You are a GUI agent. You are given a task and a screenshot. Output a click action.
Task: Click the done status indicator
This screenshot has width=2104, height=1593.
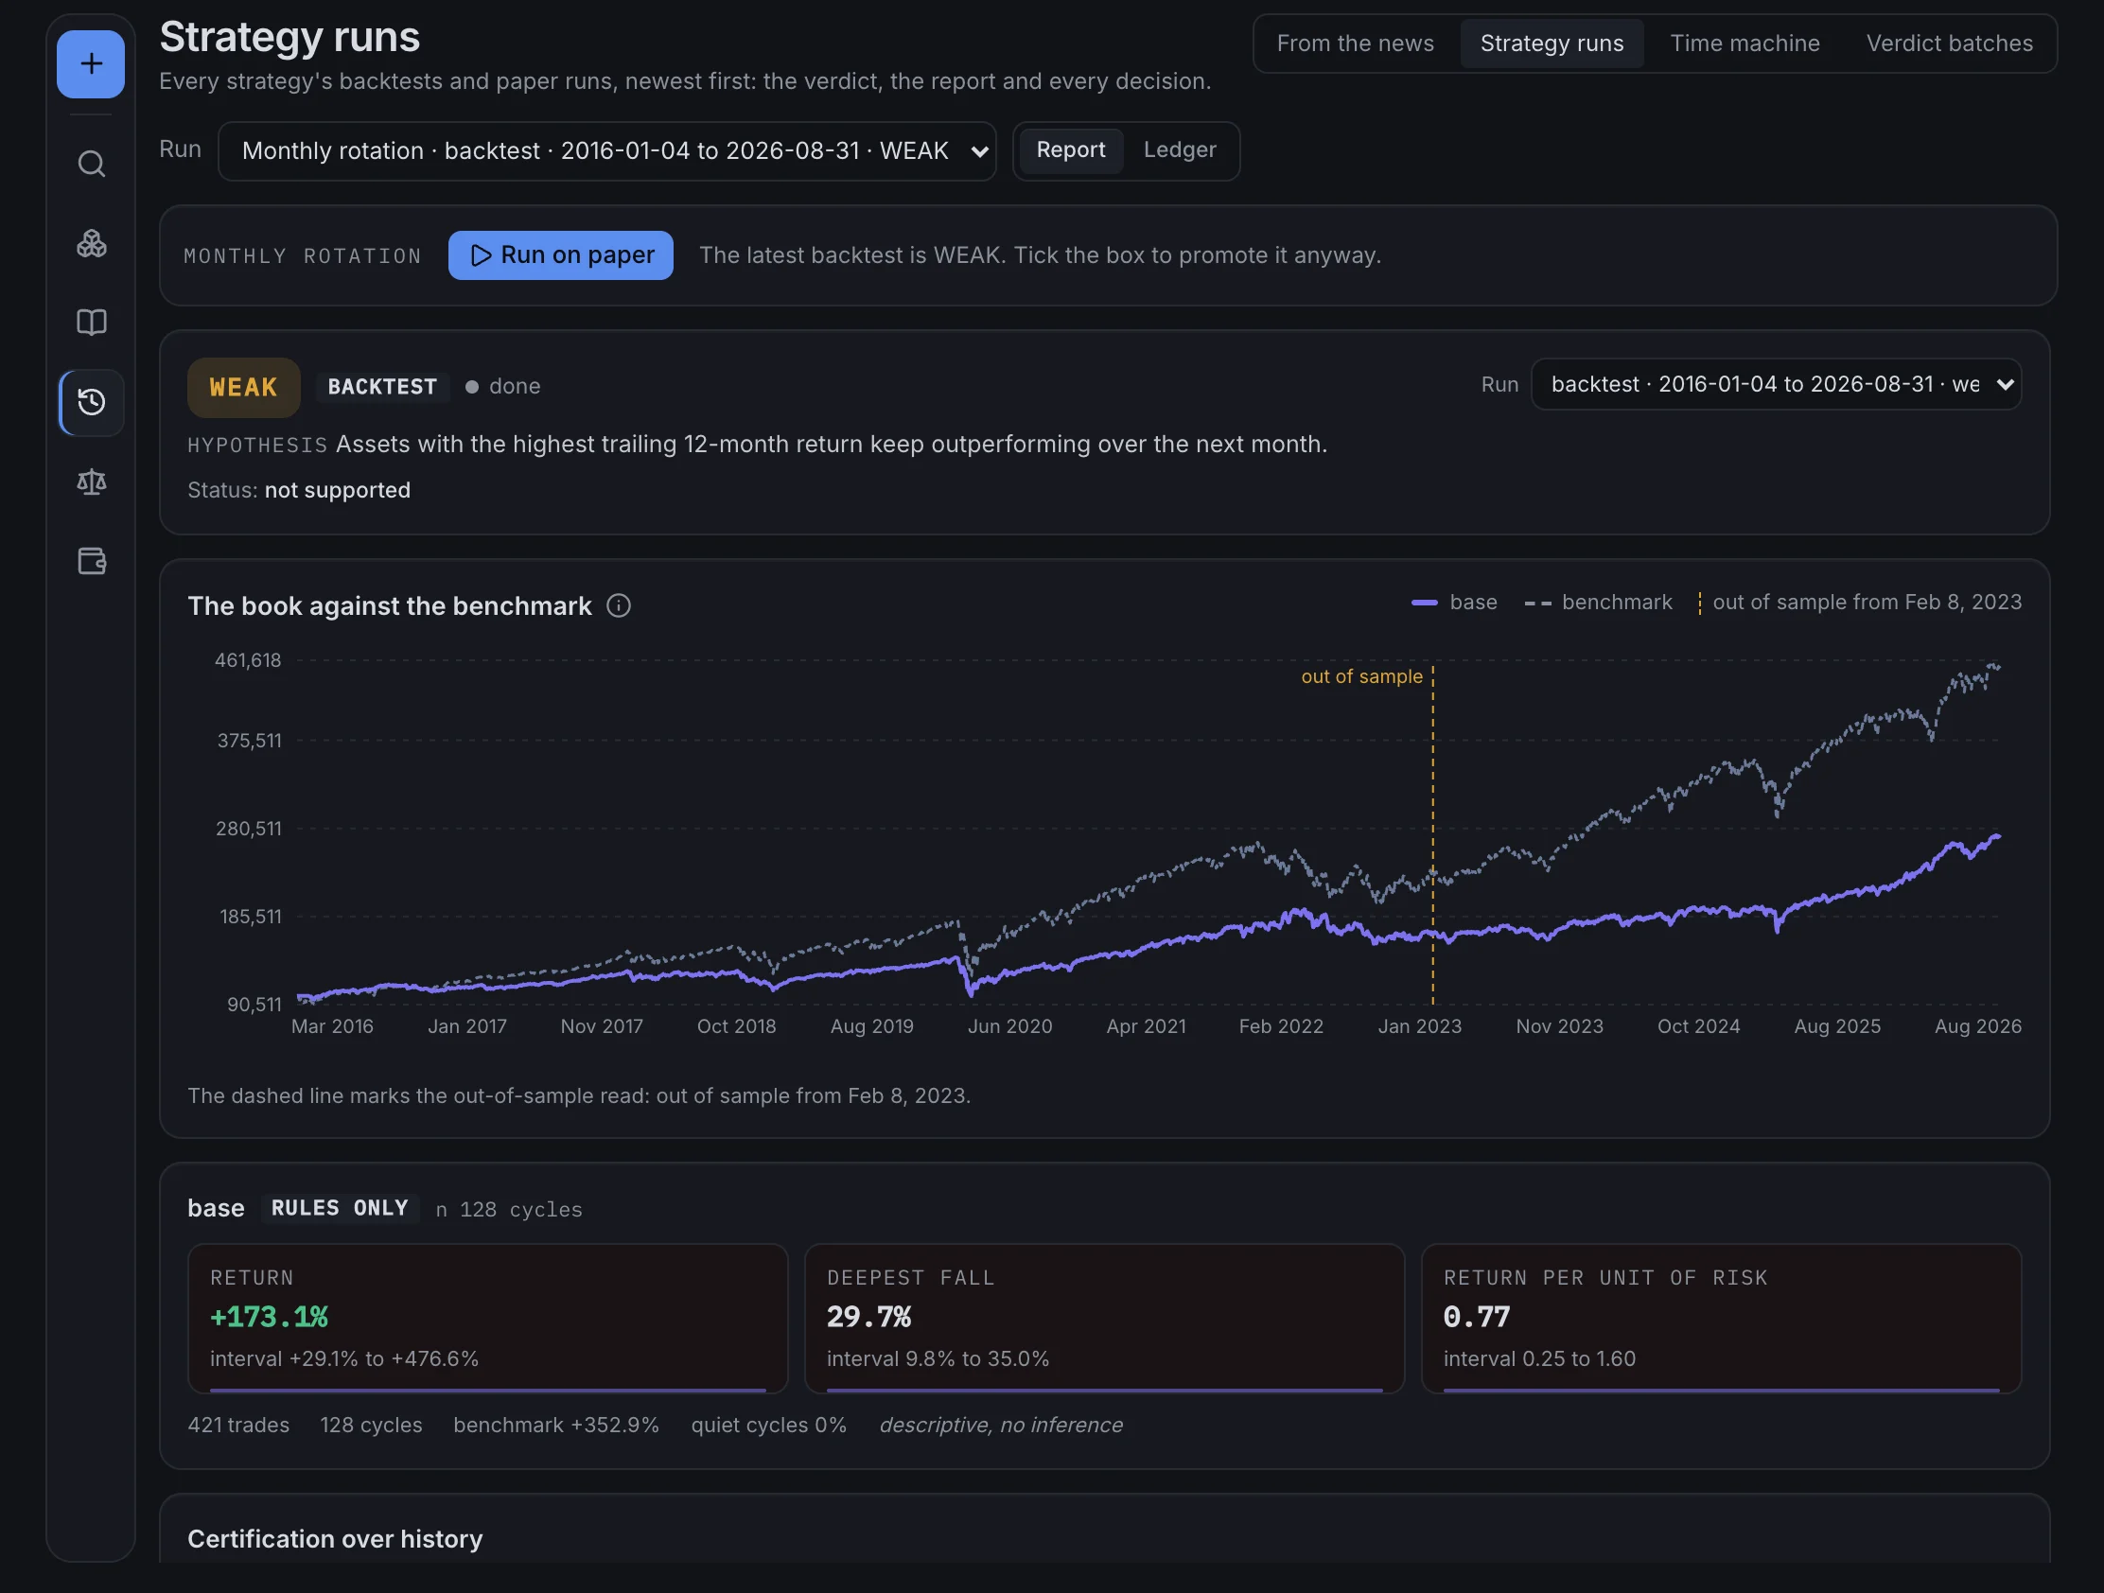(502, 386)
